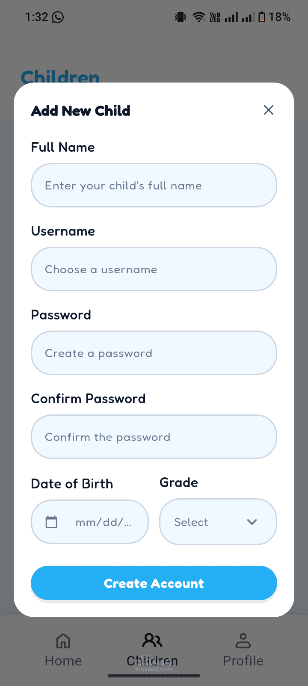The width and height of the screenshot is (308, 686).
Task: Select the Create a password field
Action: tap(154, 353)
